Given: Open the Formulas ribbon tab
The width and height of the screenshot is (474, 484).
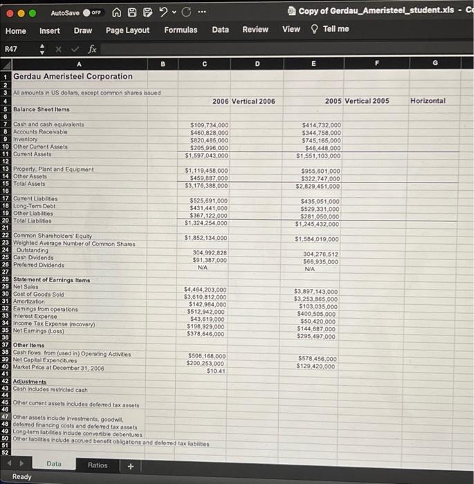Looking at the screenshot, I should point(181,30).
